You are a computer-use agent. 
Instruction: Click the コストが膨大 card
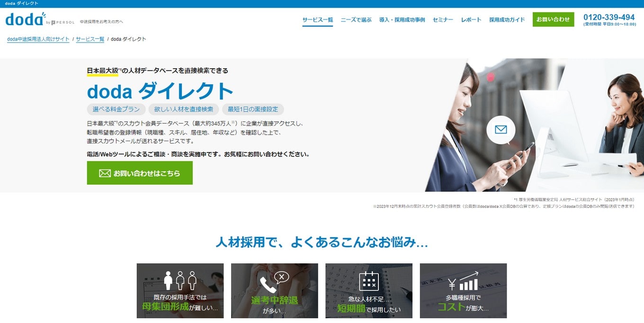click(463, 291)
